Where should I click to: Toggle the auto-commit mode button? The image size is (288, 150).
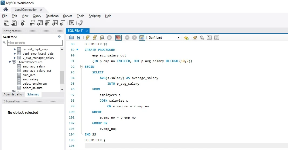[142, 38]
